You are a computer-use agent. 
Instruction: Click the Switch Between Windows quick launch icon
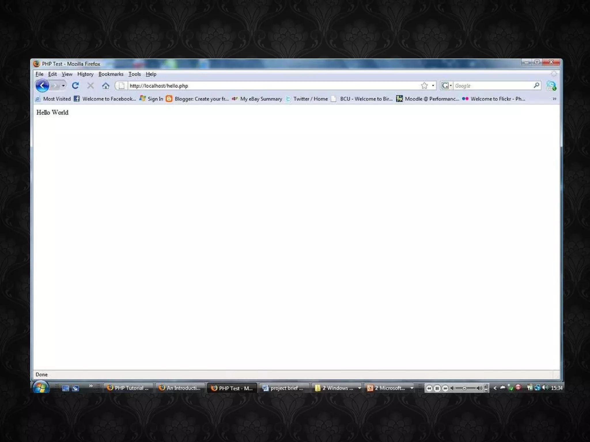[x=75, y=388]
